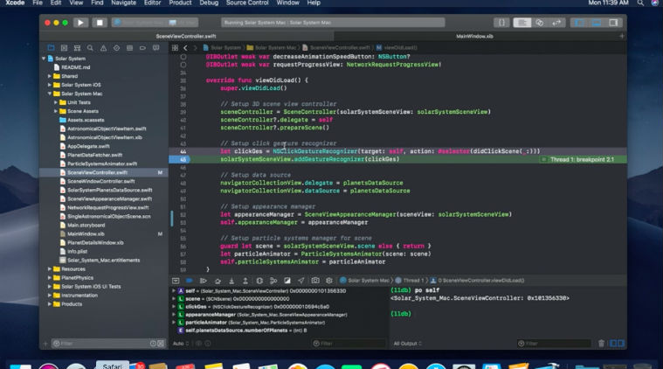663x369 pixels.
Task: Toggle the Debug area panel visibility
Action: tap(597, 23)
